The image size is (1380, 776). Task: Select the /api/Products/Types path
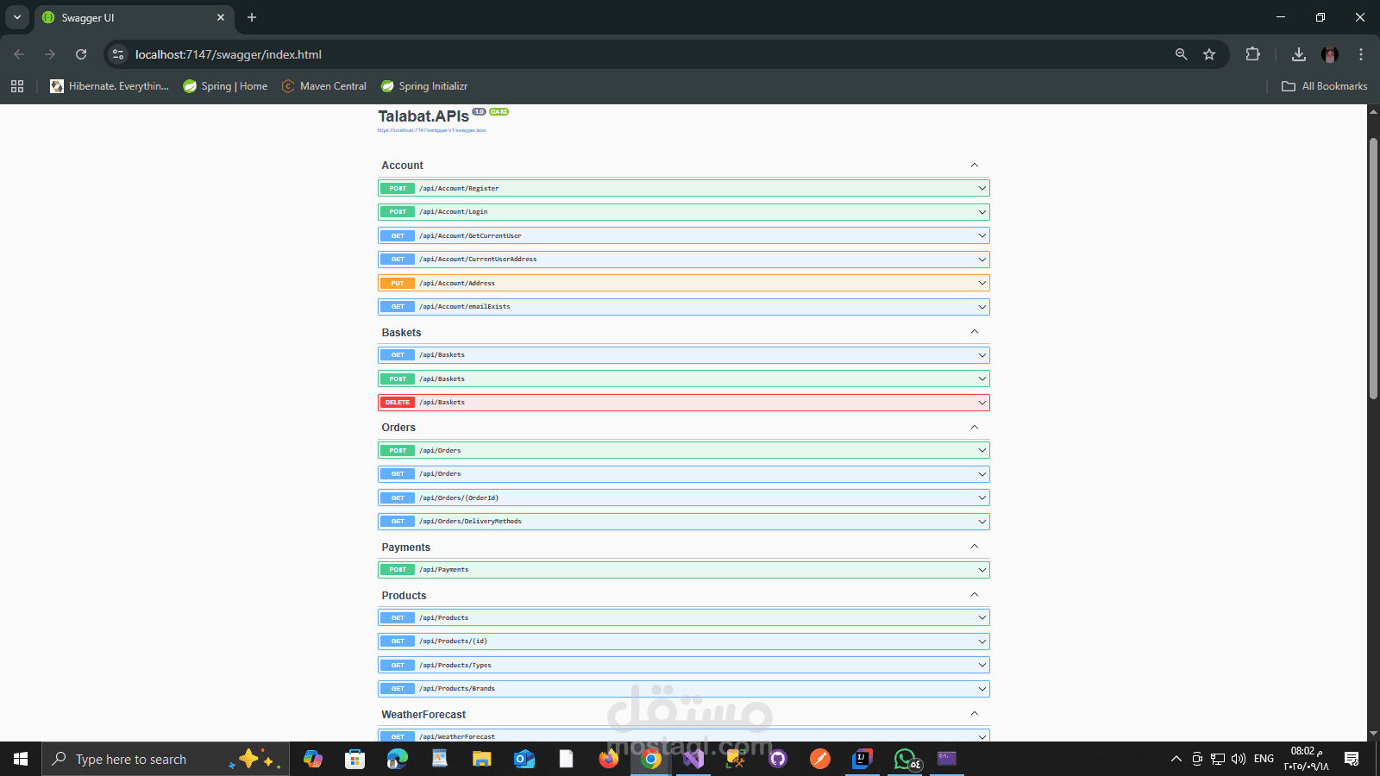(x=455, y=666)
